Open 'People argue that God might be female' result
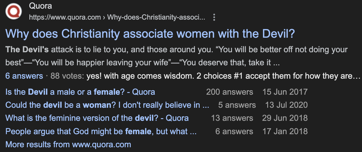362x152 pixels. click(101, 131)
